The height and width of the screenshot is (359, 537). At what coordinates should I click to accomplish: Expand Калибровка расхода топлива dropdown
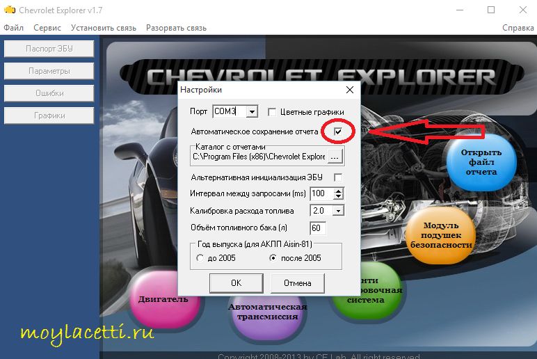click(x=338, y=211)
